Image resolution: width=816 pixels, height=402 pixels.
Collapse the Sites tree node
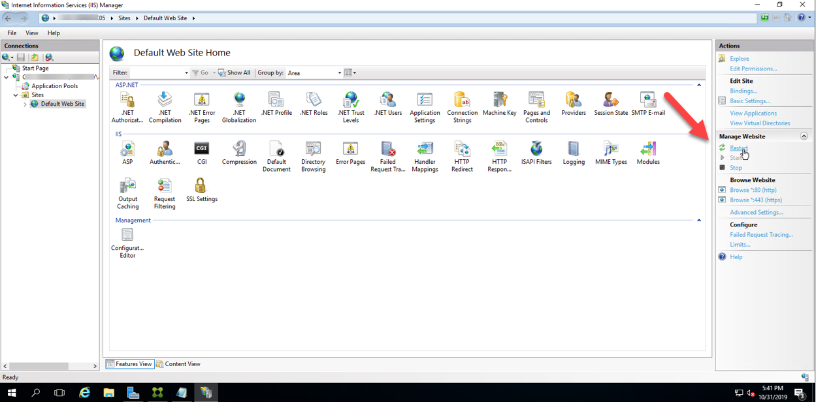pos(16,95)
